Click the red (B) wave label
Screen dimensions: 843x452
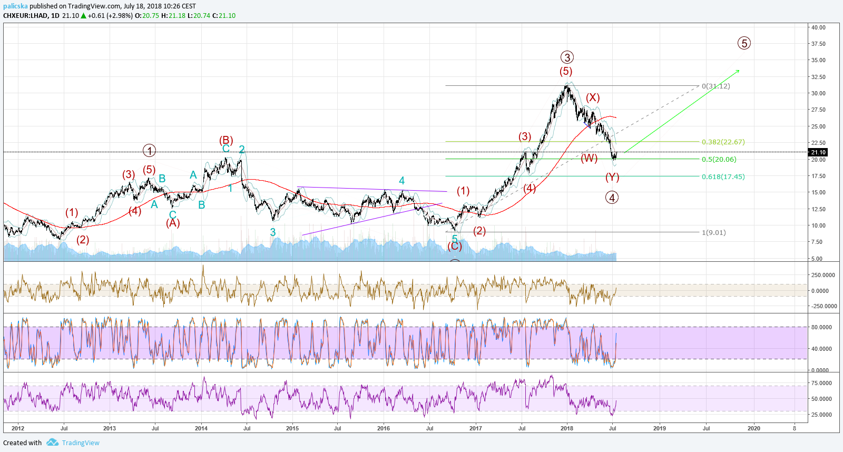[226, 140]
